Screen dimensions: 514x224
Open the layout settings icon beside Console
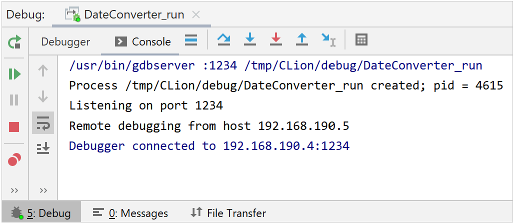point(190,40)
